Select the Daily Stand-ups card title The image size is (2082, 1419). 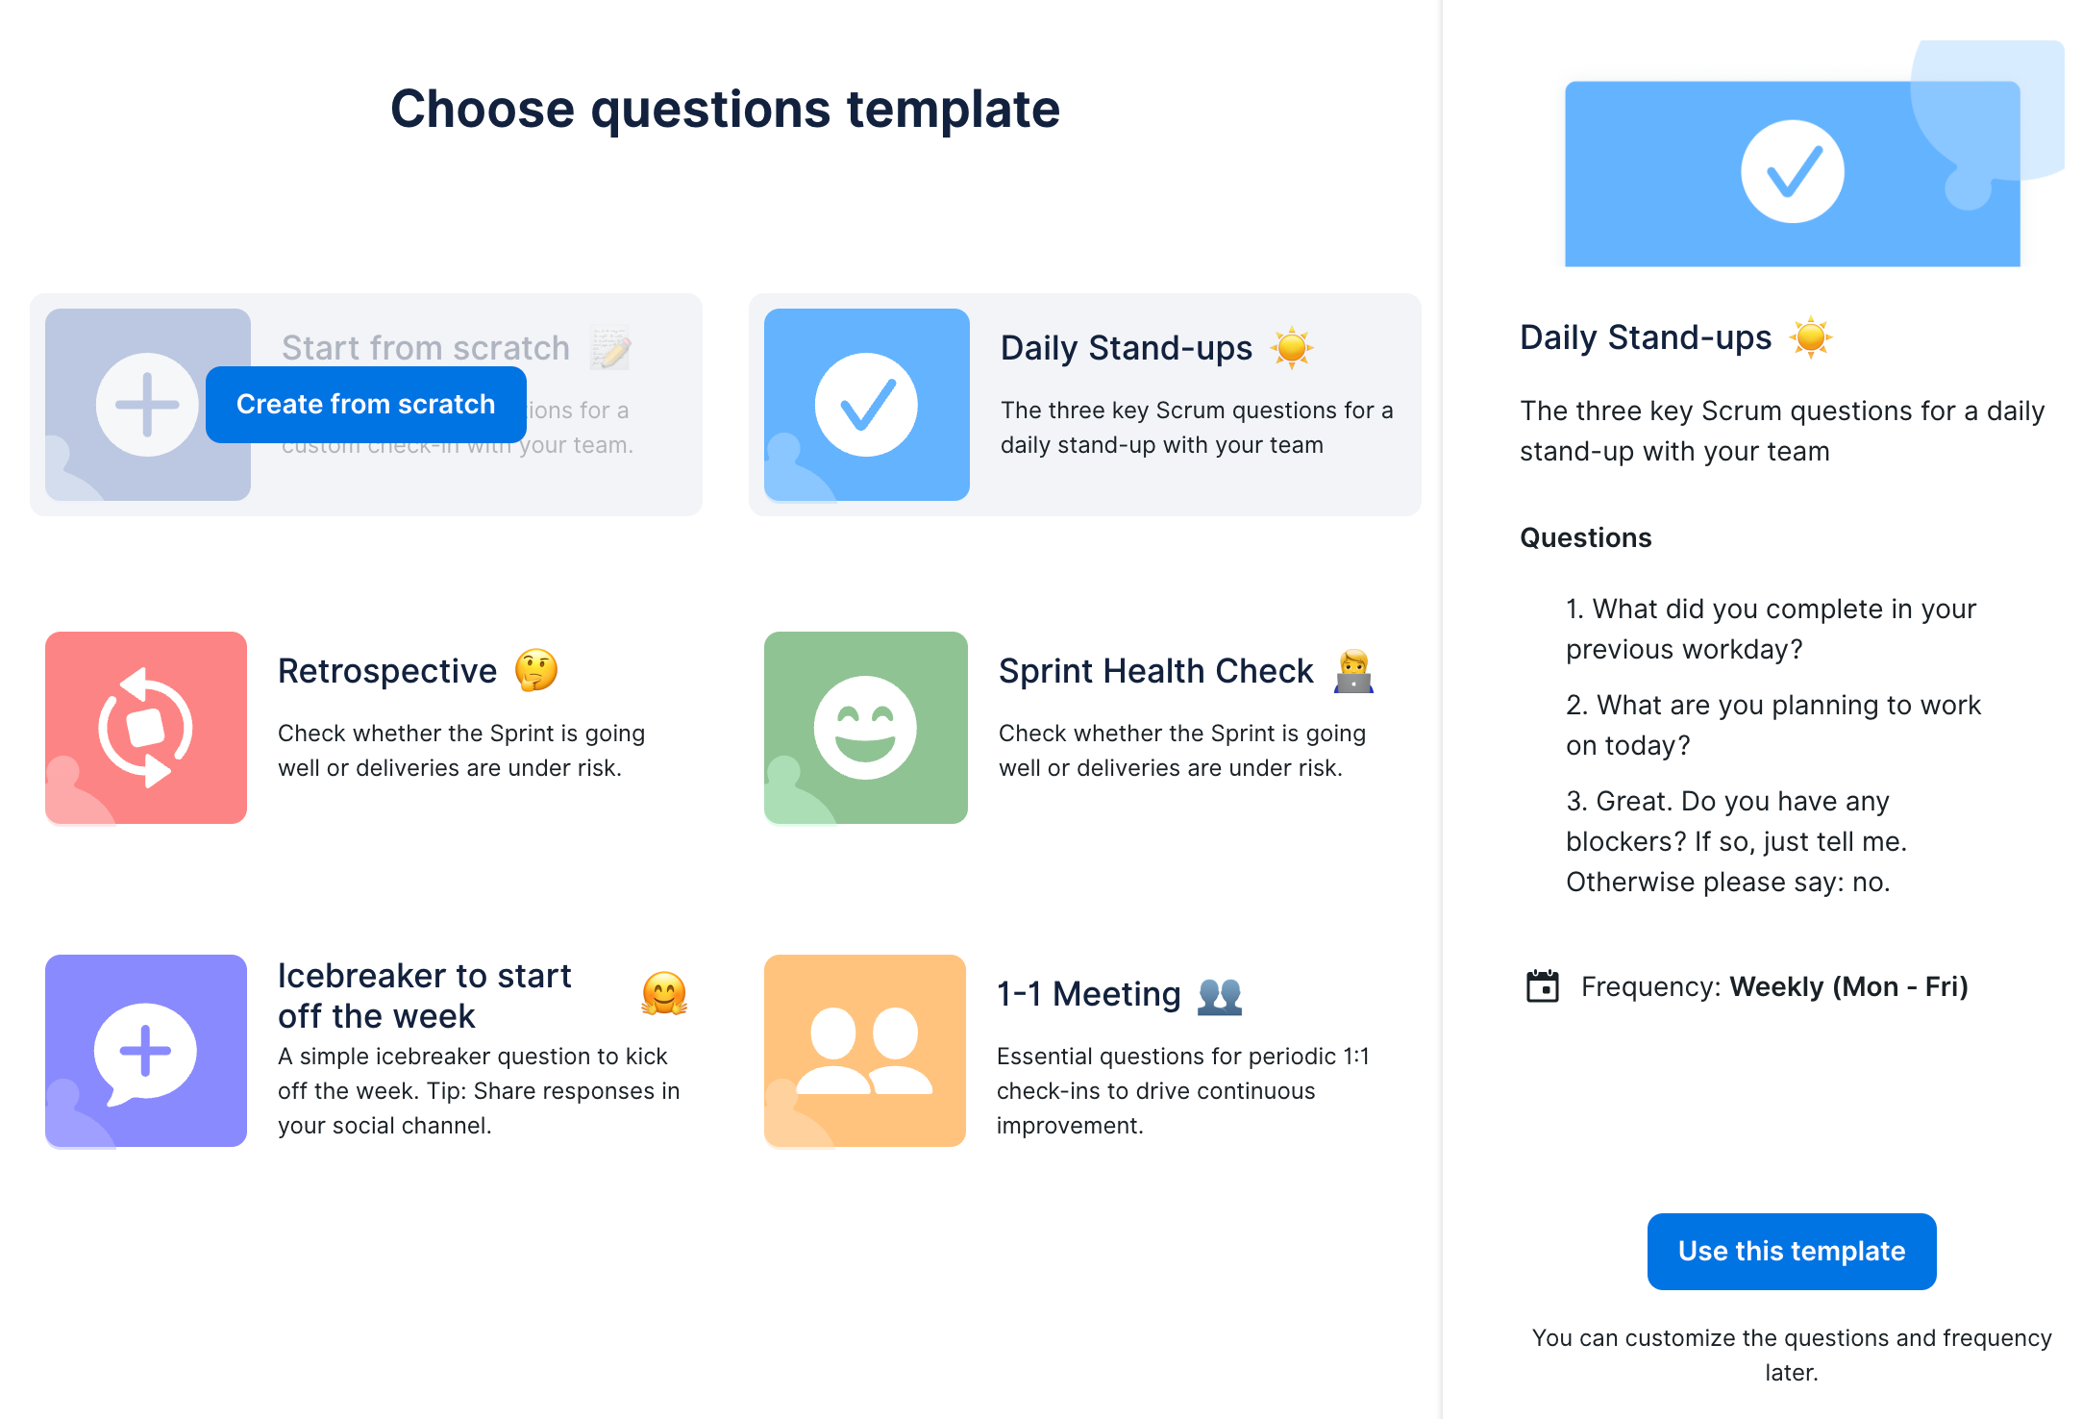coord(1126,348)
